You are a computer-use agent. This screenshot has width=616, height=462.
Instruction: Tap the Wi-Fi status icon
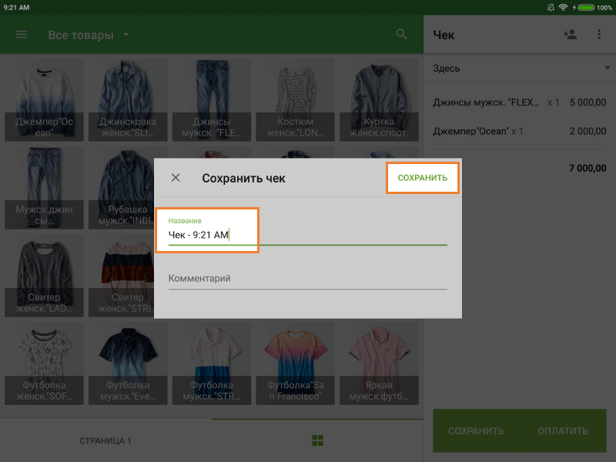(x=563, y=7)
